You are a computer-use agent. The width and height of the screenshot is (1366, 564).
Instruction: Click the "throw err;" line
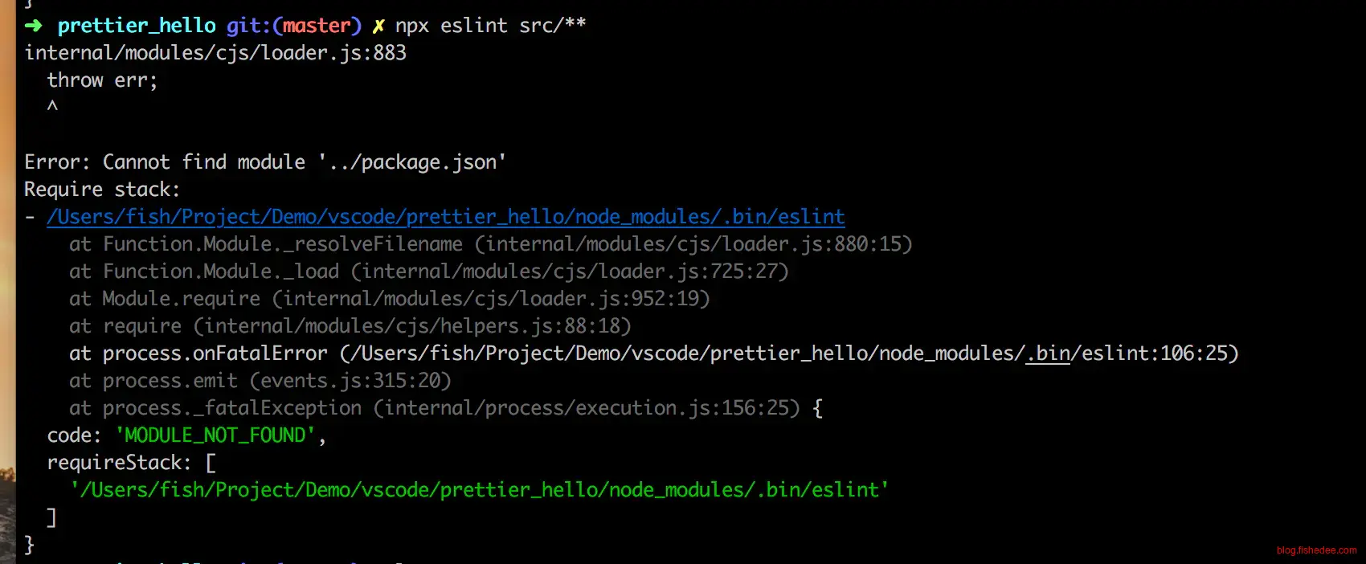click(x=102, y=80)
